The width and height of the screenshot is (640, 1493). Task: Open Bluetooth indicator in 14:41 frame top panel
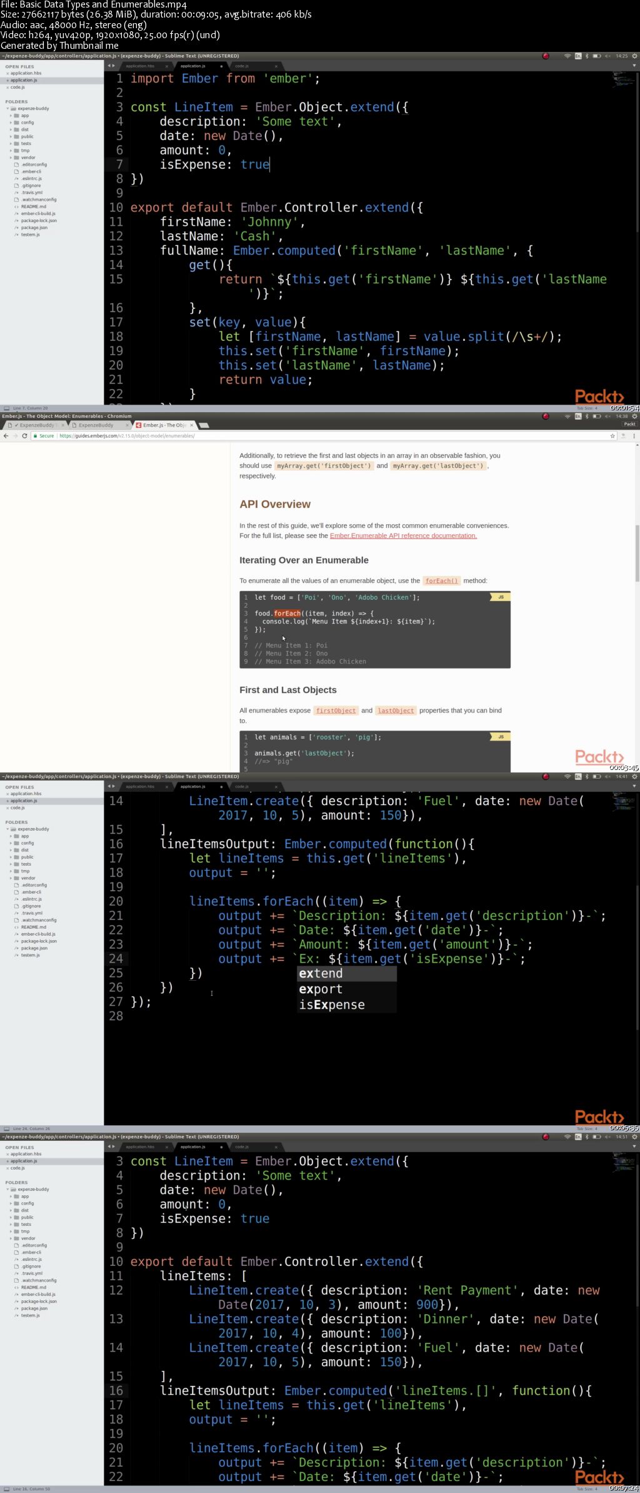[x=587, y=777]
